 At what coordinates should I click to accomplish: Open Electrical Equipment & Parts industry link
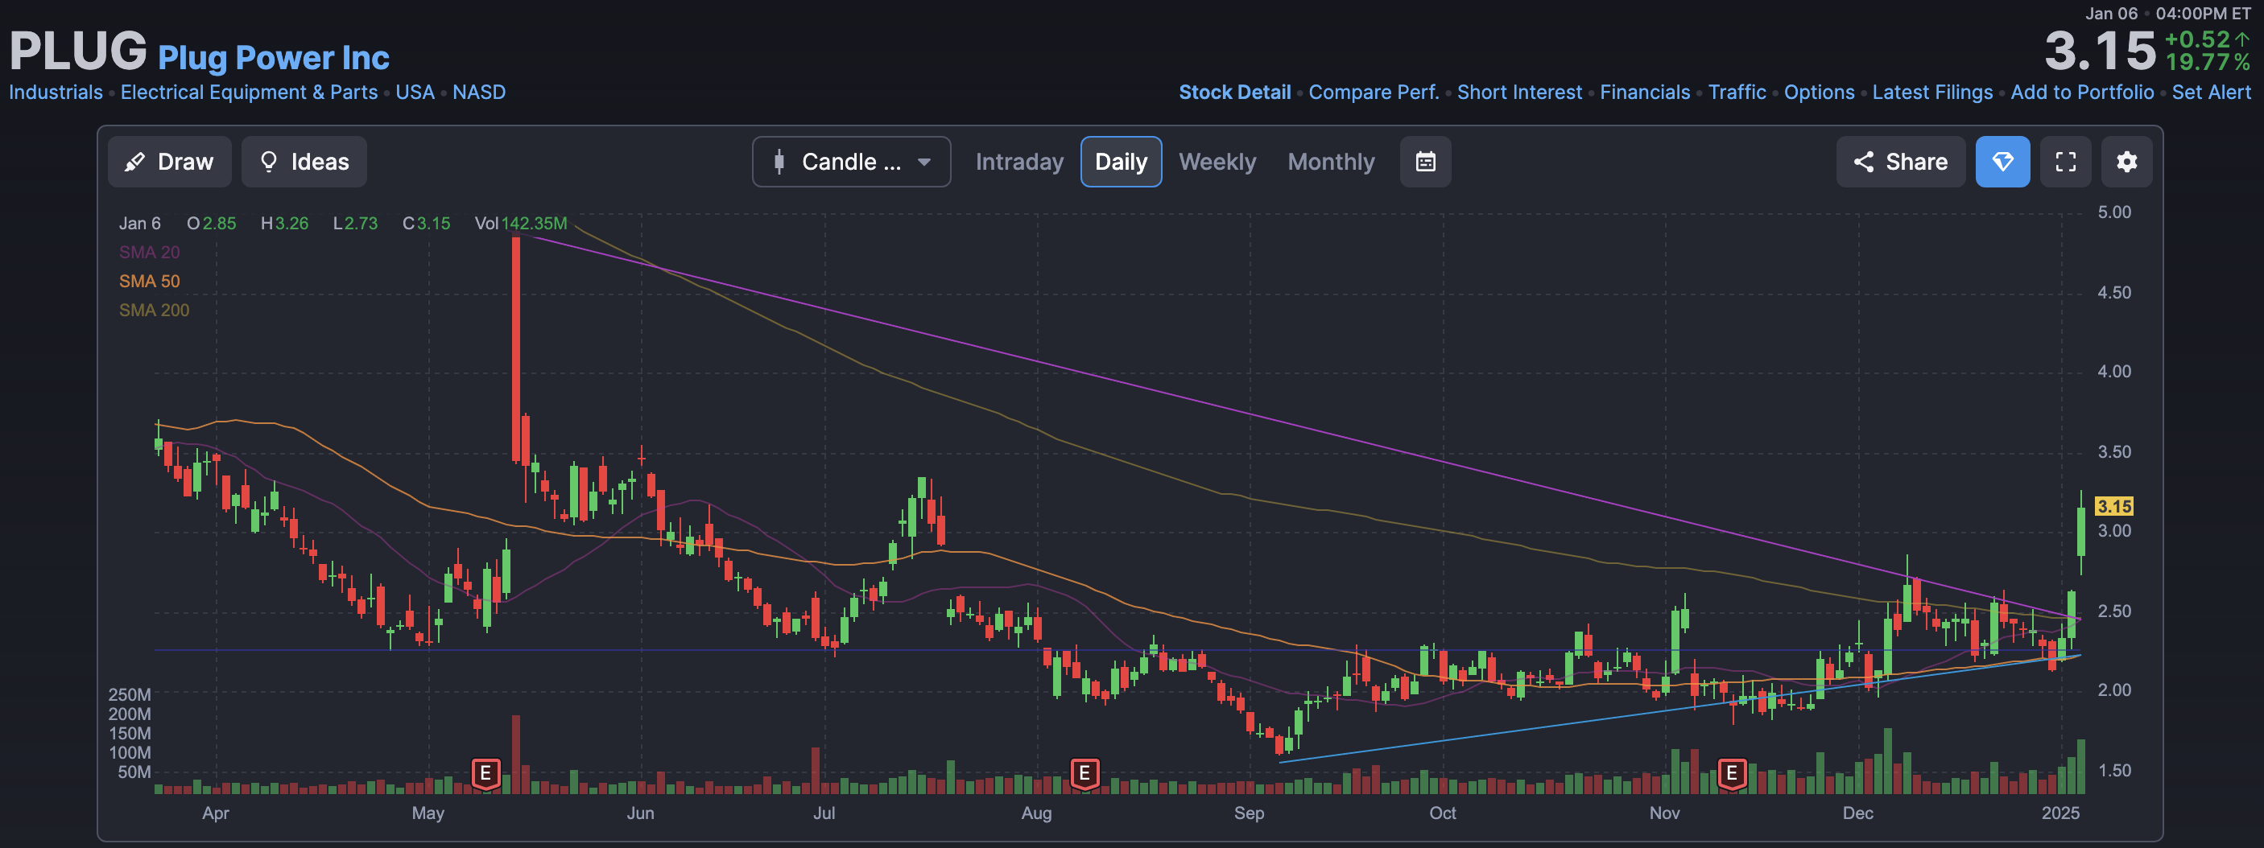point(249,93)
